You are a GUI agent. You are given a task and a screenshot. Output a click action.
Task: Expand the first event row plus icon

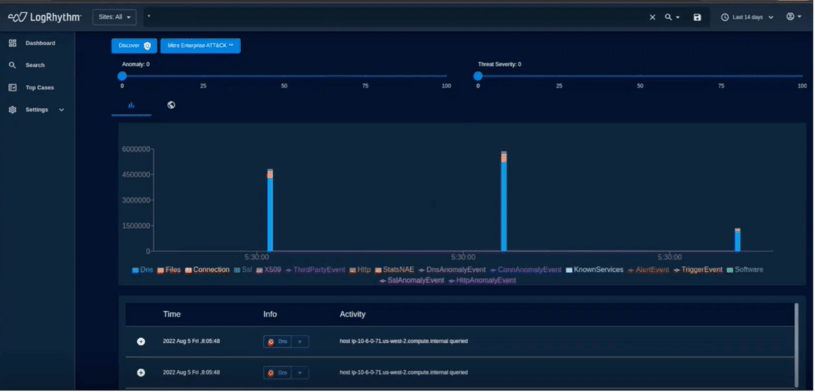pos(141,341)
